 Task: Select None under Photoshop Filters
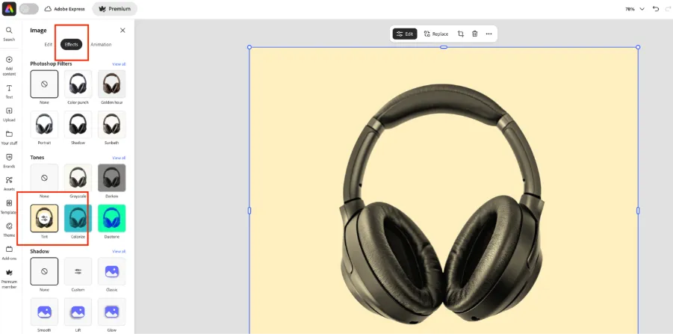click(44, 84)
